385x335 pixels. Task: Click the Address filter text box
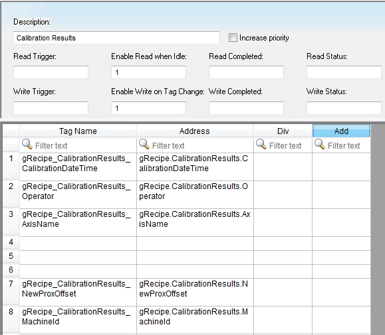coord(195,146)
